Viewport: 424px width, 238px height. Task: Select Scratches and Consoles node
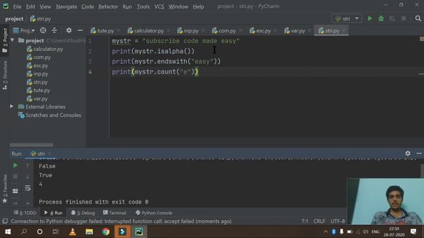pos(50,115)
